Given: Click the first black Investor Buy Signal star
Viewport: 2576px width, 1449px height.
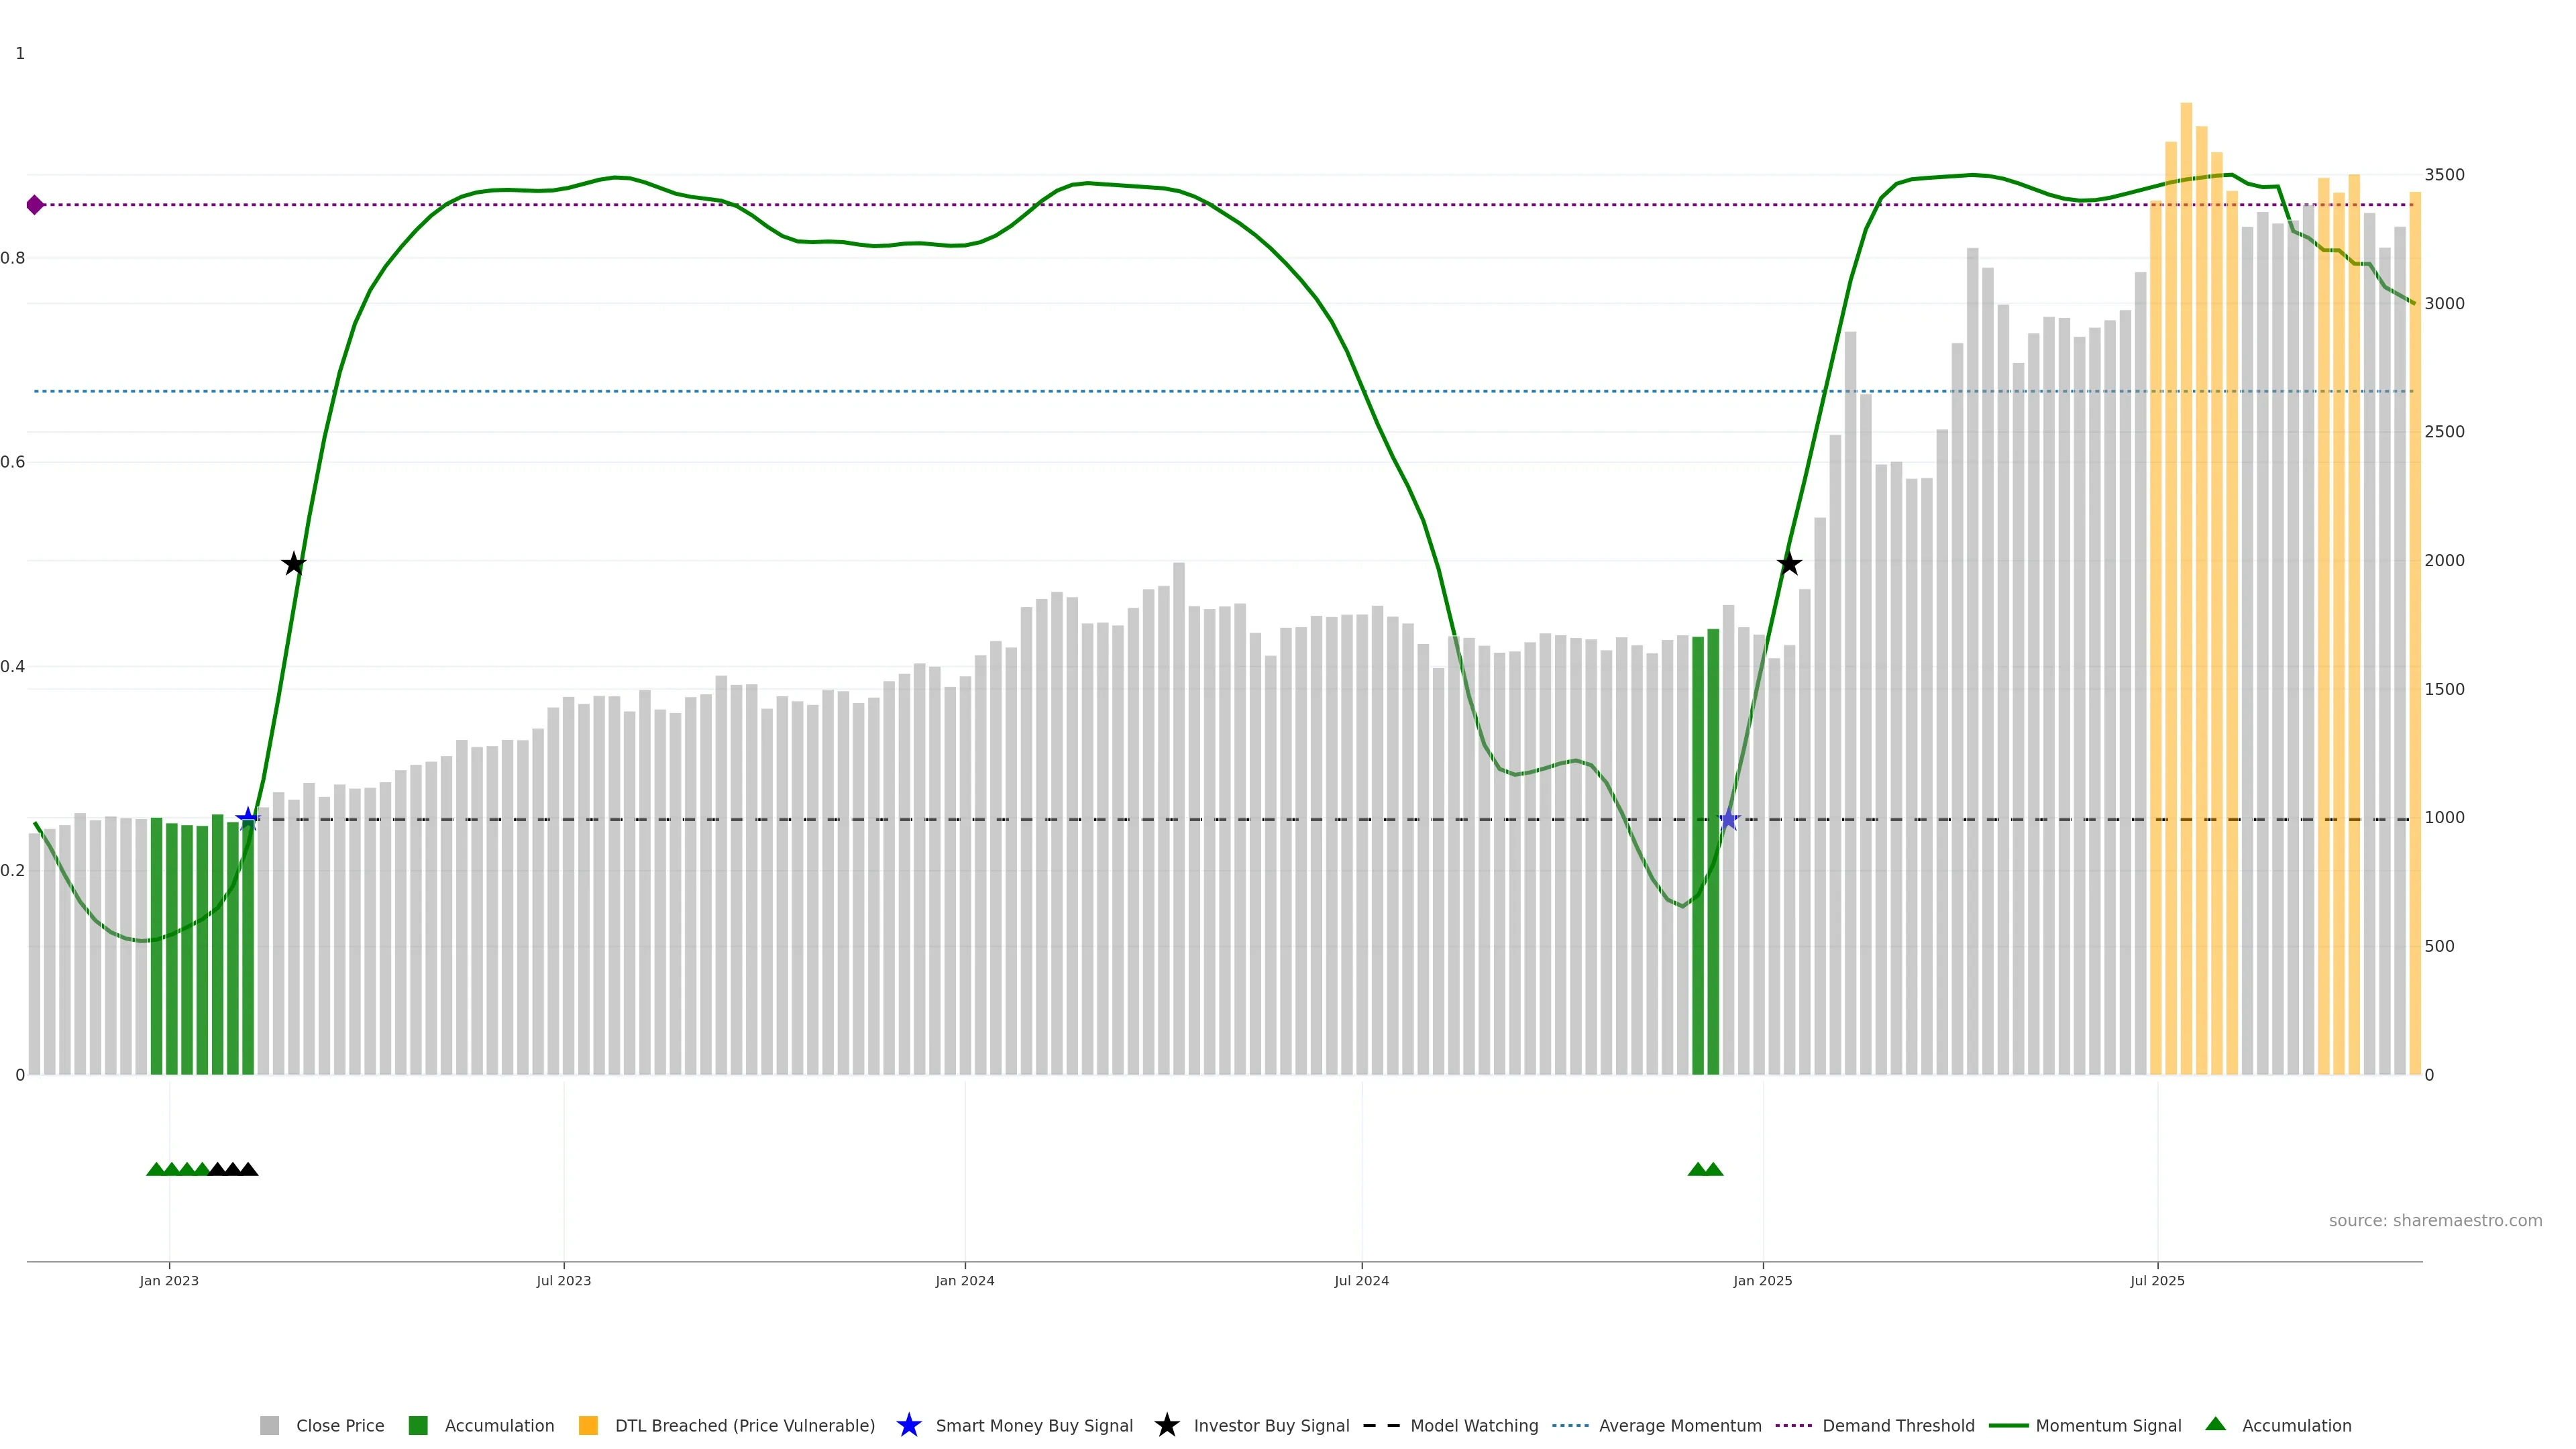Looking at the screenshot, I should click(293, 564).
